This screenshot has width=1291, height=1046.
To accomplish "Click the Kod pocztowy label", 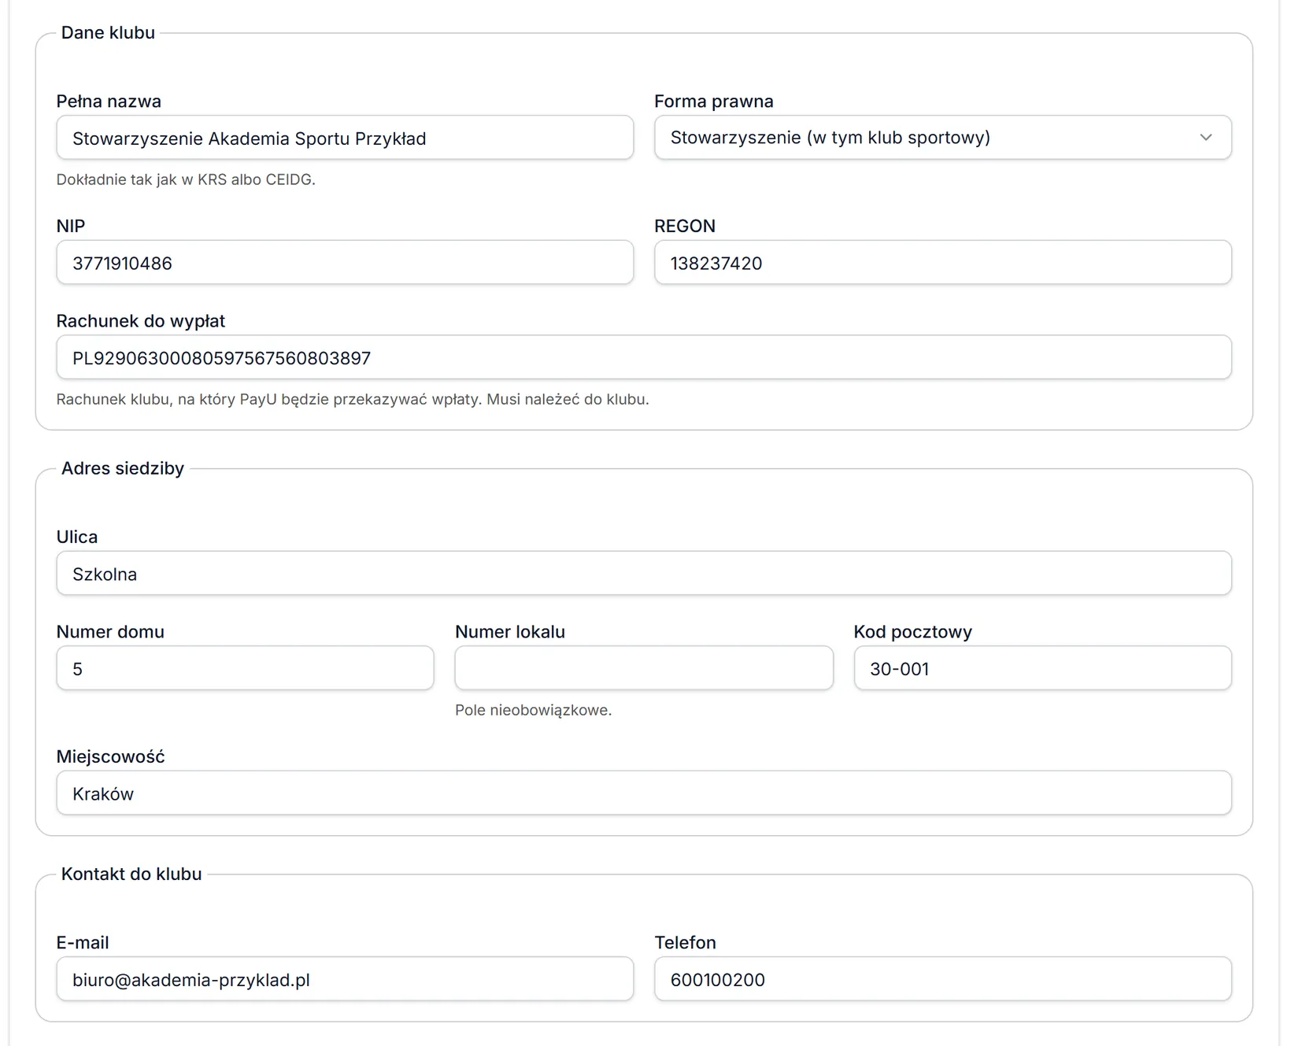I will [912, 632].
